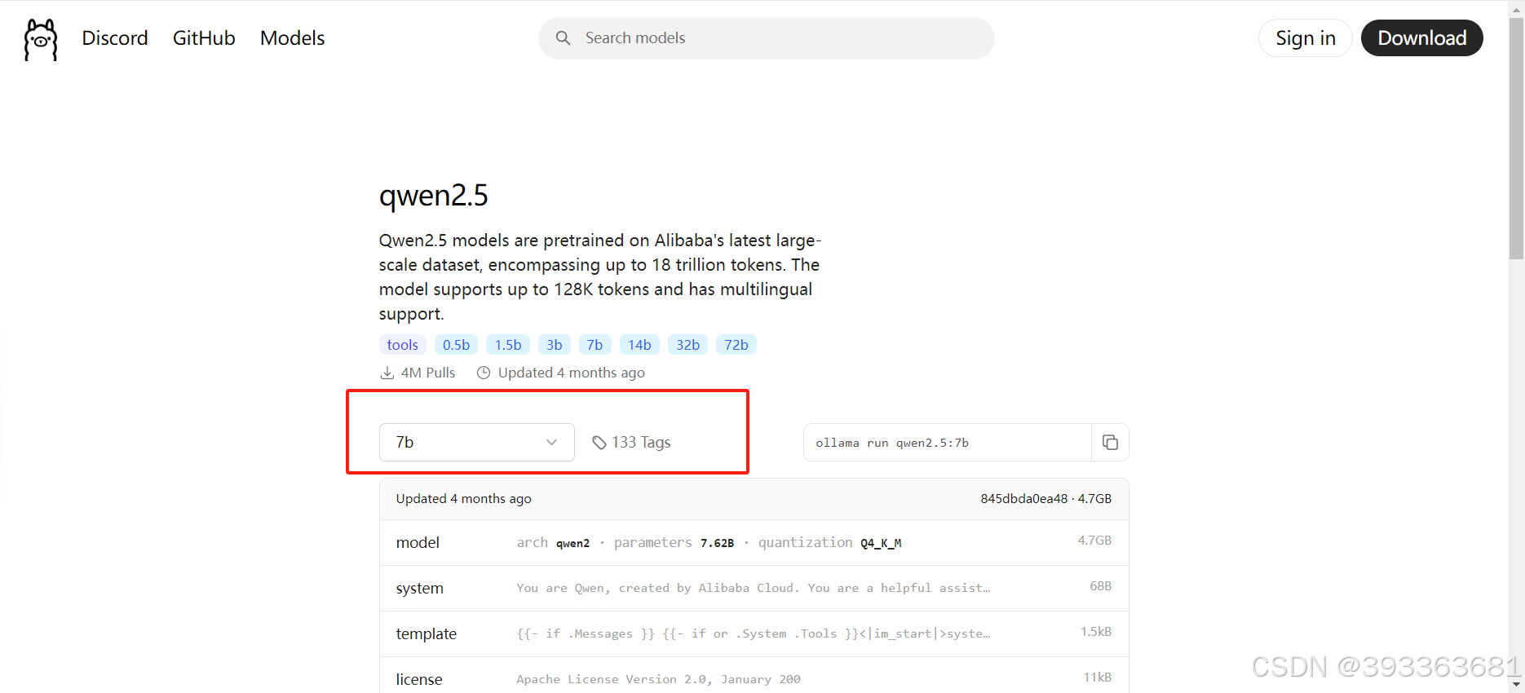1525x693 pixels.
Task: Click the Sign in button
Action: pos(1305,38)
